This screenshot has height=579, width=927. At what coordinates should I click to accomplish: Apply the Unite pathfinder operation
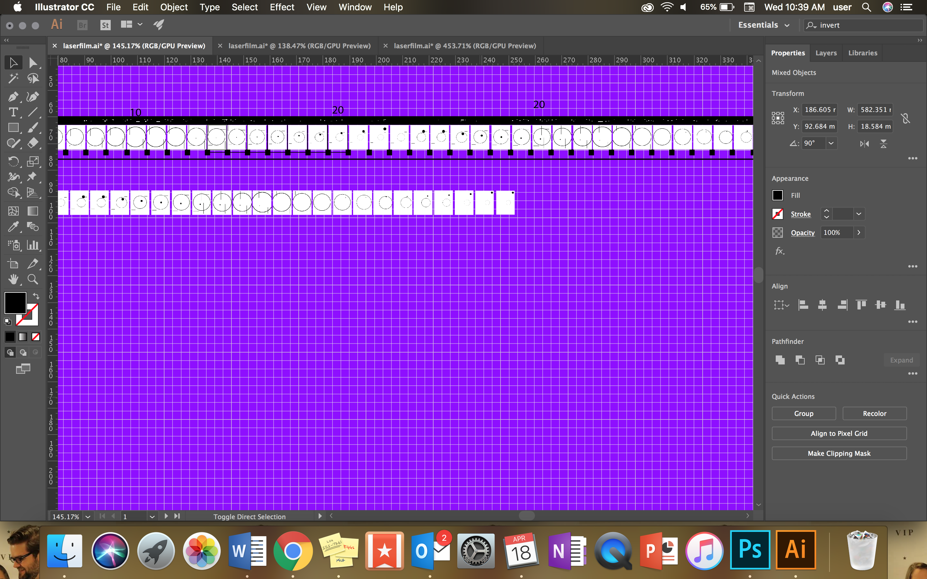(780, 360)
